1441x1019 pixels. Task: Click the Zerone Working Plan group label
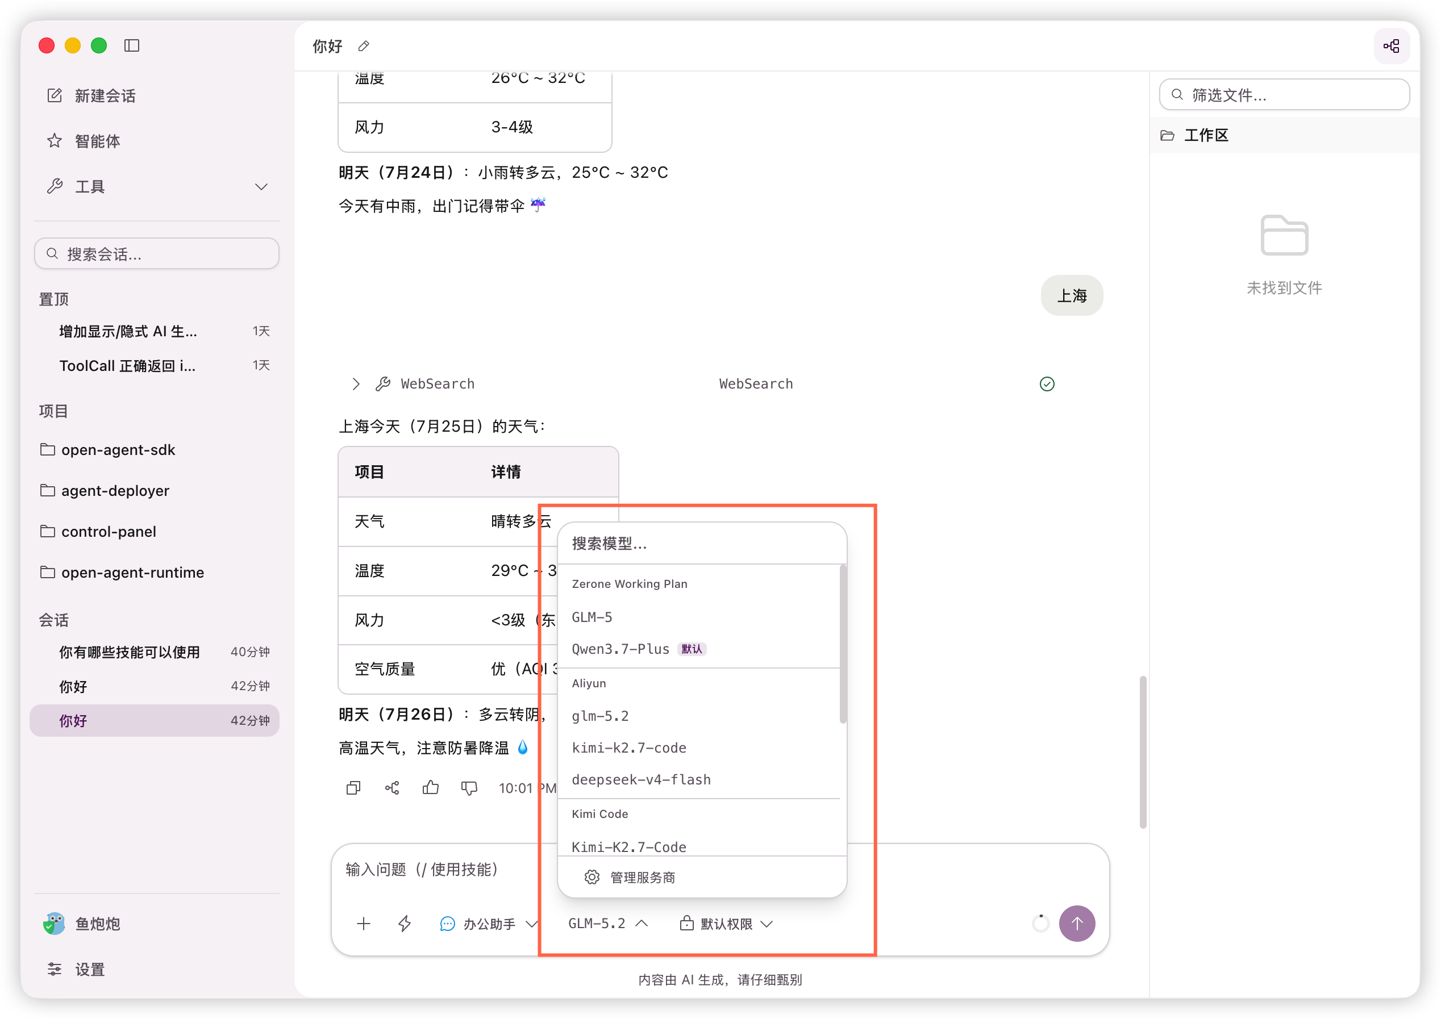click(x=630, y=583)
